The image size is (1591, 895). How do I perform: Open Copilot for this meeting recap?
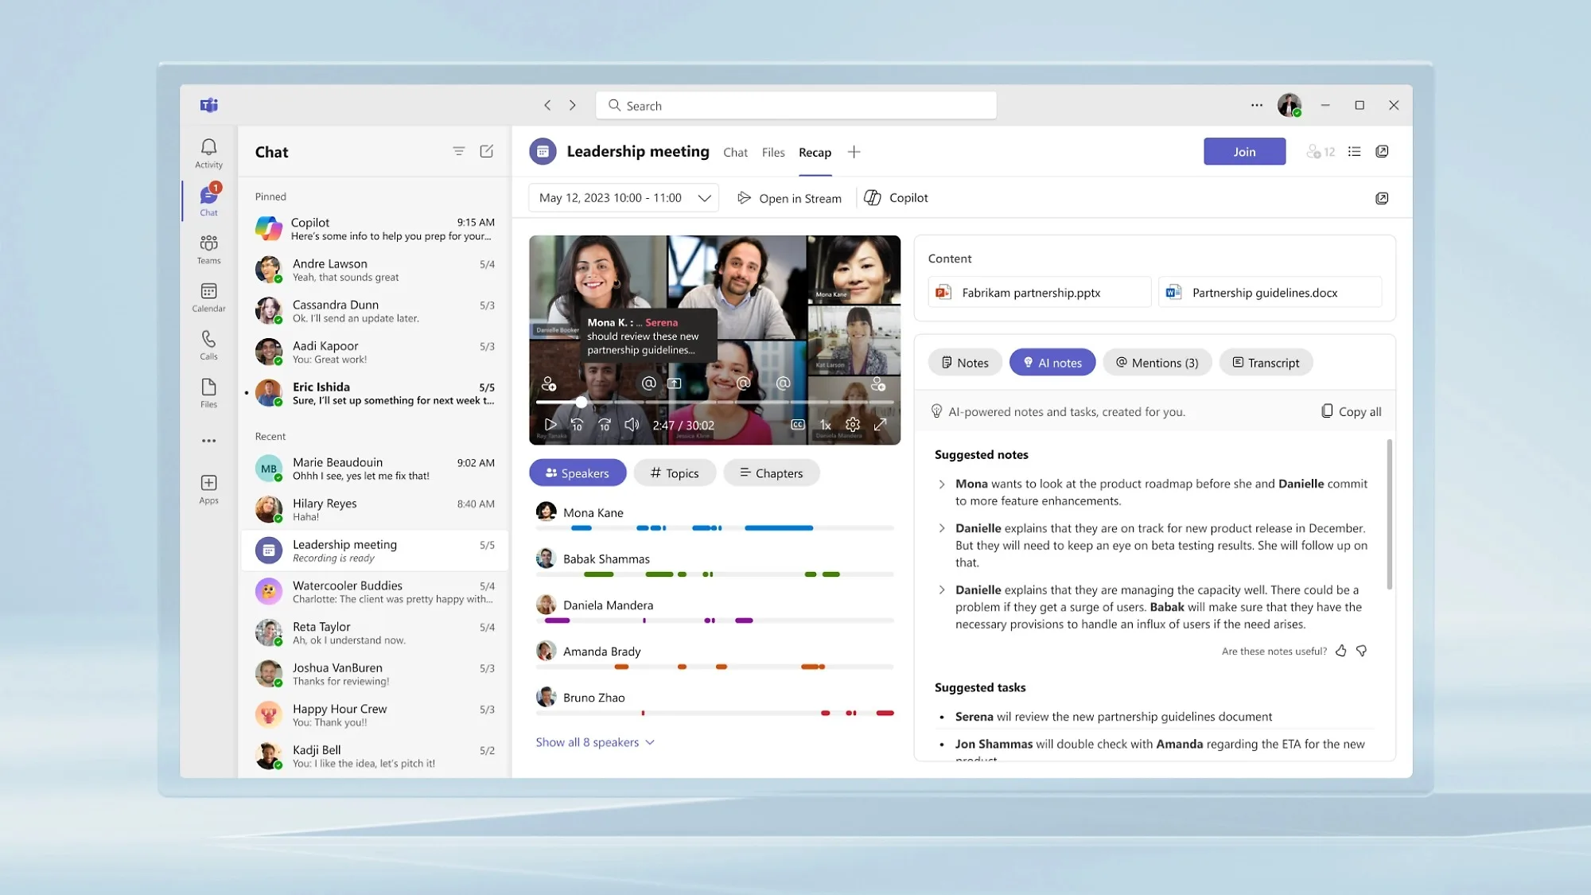click(x=895, y=197)
